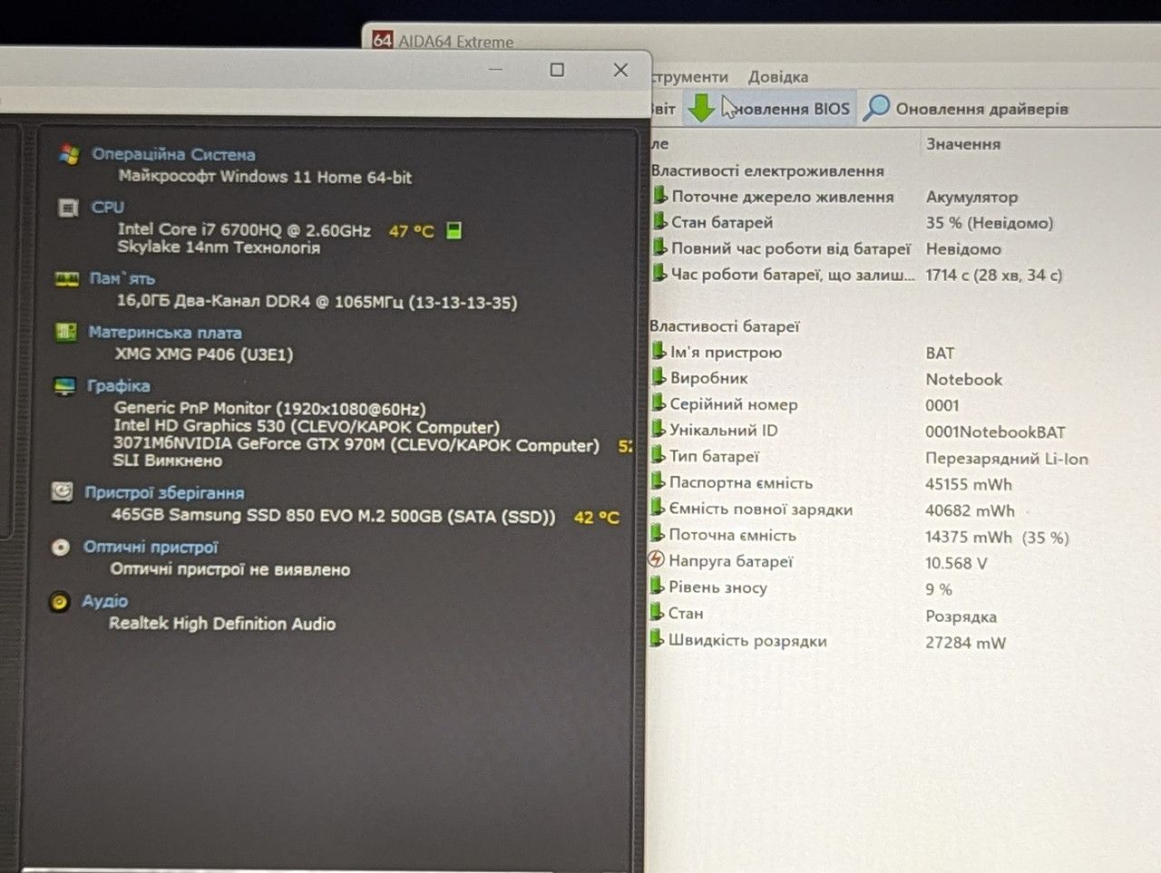Click the Аудіо speaker icon
Screen dimensions: 1161x873
[x=59, y=601]
